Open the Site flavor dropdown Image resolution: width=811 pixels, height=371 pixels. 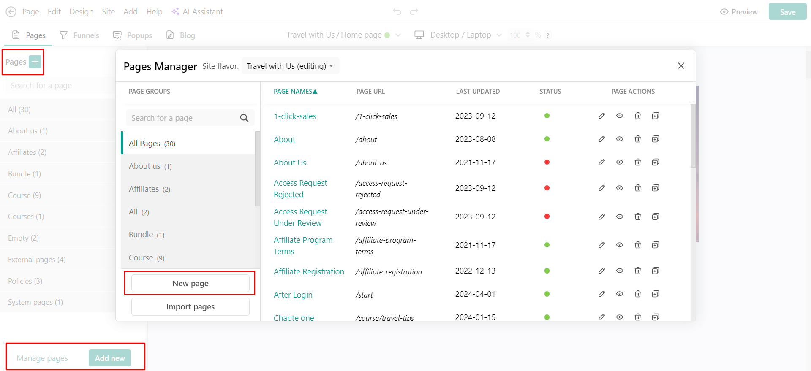[290, 66]
